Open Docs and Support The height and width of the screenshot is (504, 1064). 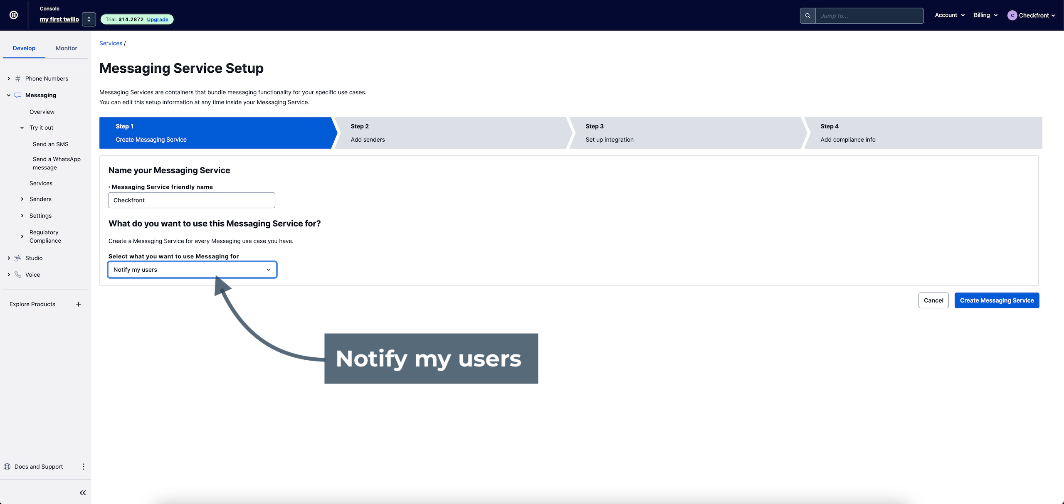tap(39, 467)
